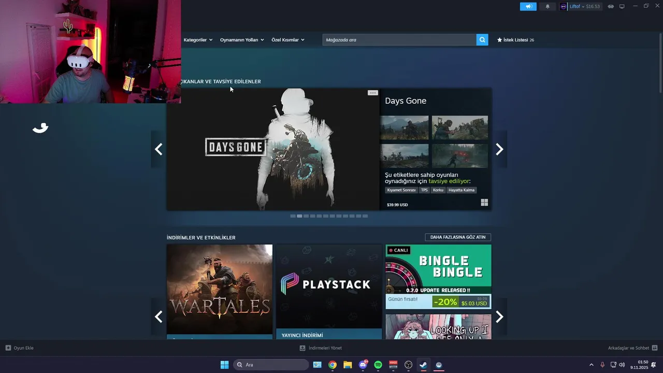Open the Windows Start menu

click(x=224, y=365)
